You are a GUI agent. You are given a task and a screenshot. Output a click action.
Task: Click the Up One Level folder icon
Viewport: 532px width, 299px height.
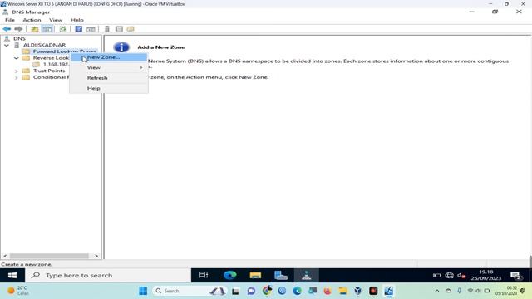(x=35, y=29)
